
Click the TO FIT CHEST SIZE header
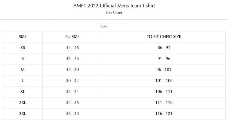coord(164,37)
